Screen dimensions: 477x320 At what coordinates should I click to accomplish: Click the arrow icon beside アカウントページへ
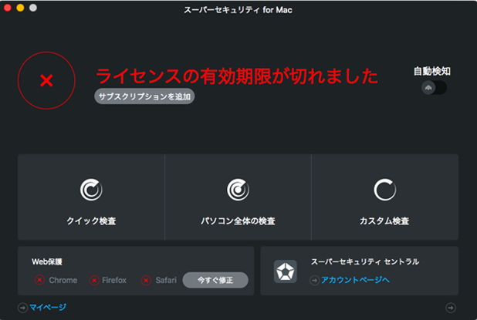pyautogui.click(x=315, y=280)
